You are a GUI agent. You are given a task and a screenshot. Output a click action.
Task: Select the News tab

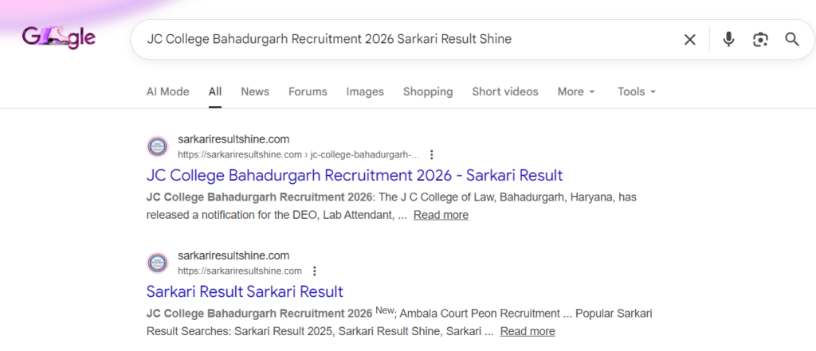(x=255, y=92)
